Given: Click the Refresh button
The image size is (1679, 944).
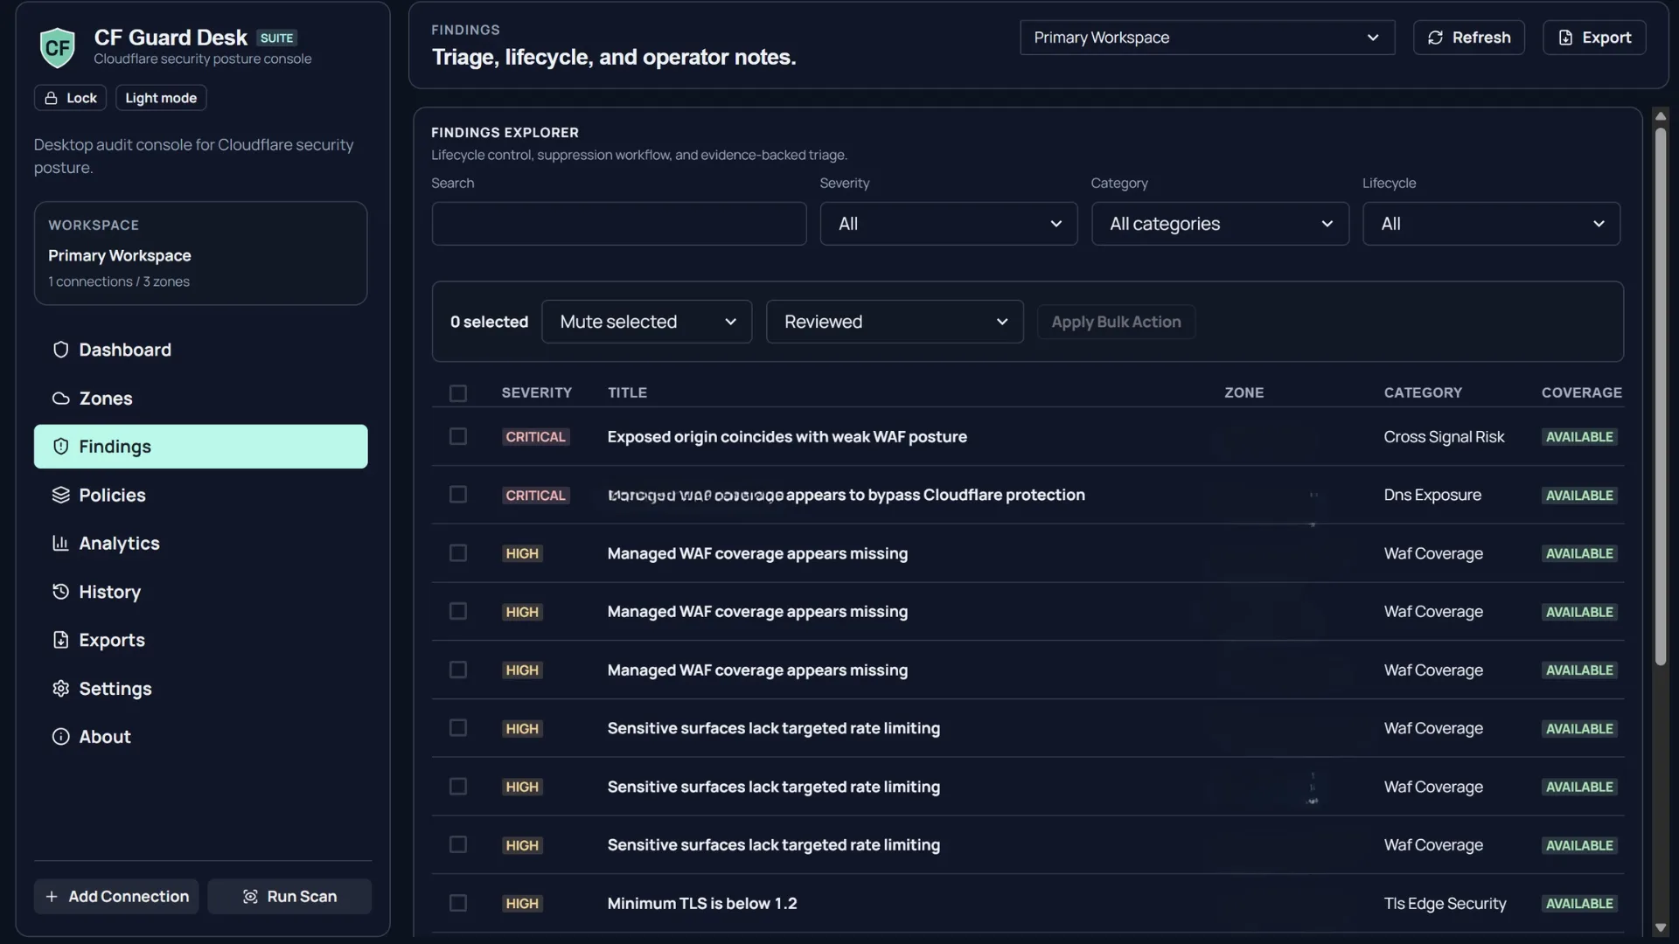Looking at the screenshot, I should [1468, 38].
